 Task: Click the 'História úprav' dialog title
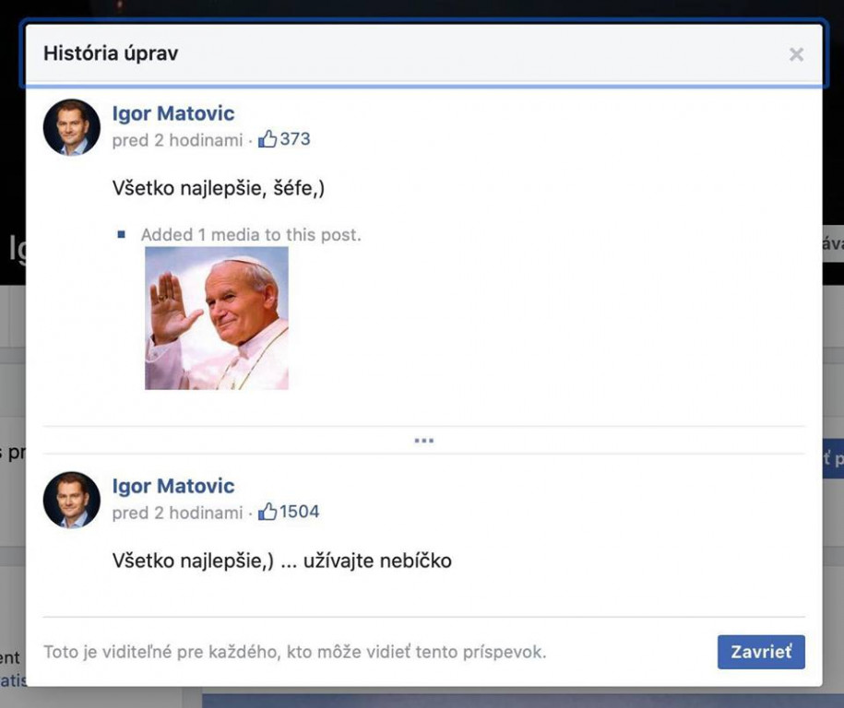111,53
